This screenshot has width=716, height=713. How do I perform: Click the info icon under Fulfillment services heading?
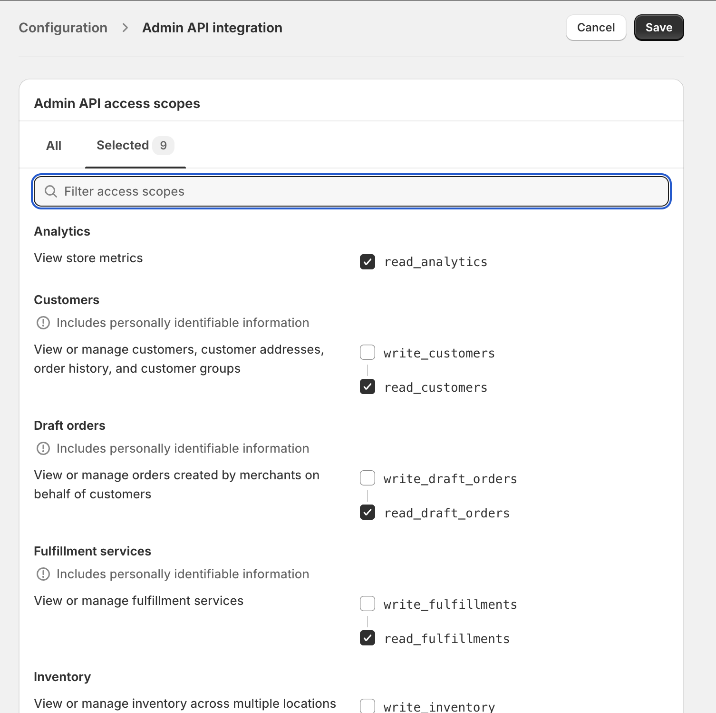43,574
